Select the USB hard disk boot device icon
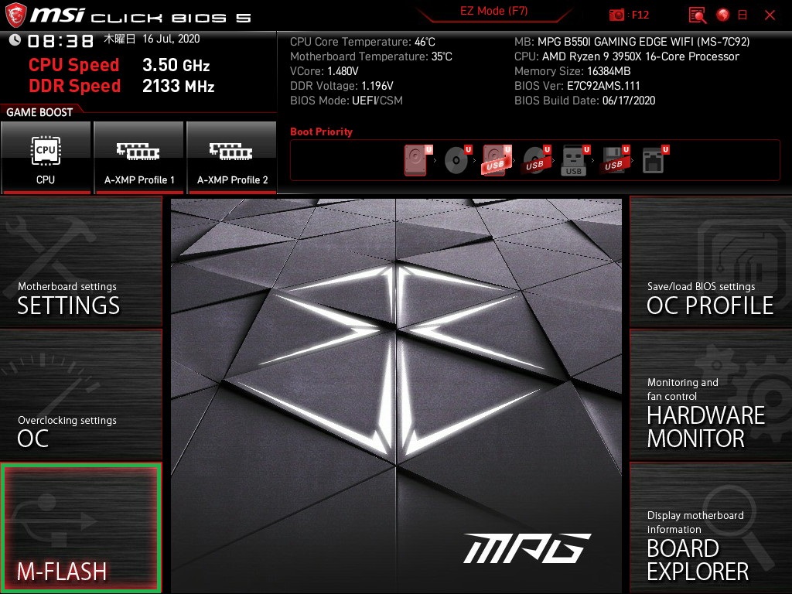This screenshot has width=792, height=594. [x=496, y=160]
